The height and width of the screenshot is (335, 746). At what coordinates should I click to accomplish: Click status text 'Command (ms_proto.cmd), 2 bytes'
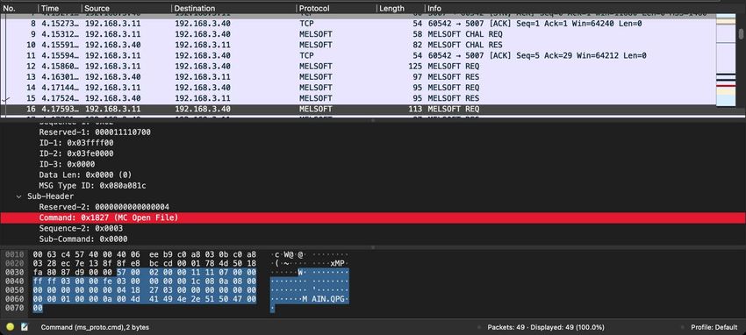point(95,327)
